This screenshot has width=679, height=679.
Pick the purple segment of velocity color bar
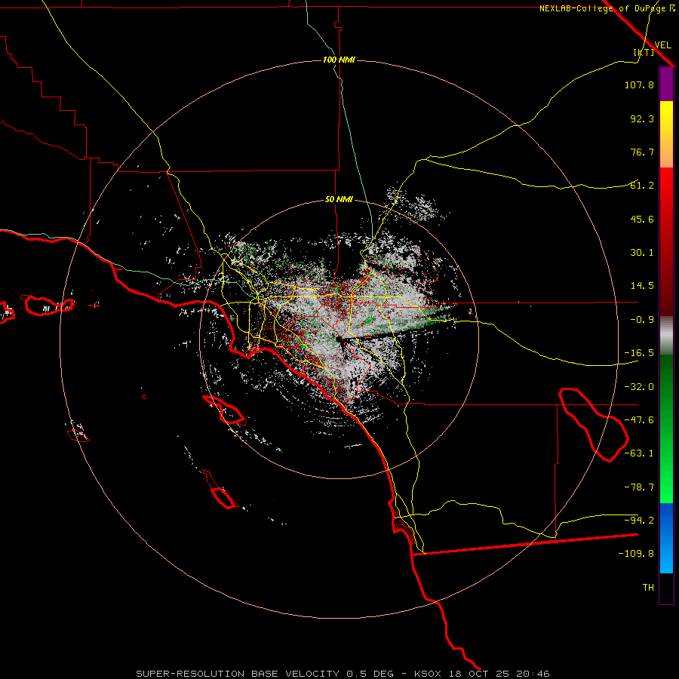point(666,84)
